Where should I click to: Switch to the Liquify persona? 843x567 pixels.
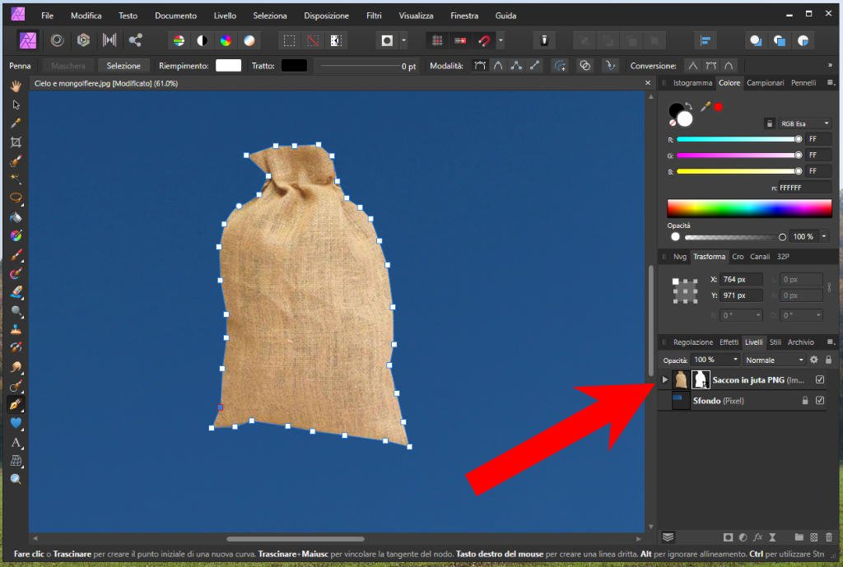pyautogui.click(x=57, y=40)
